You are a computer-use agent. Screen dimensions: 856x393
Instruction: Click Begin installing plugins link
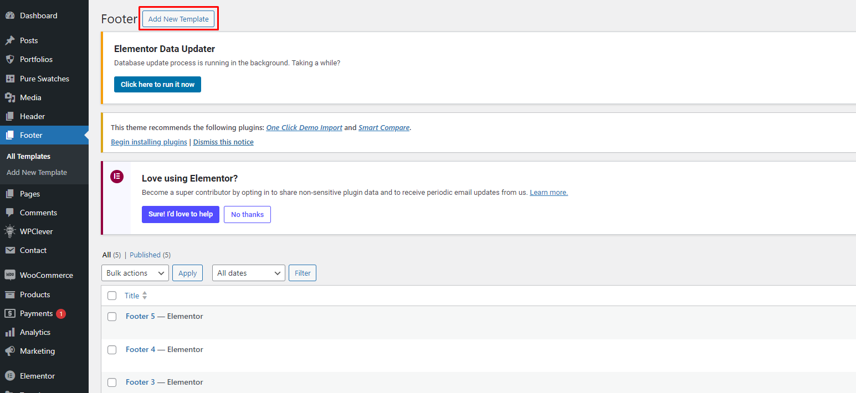[x=149, y=142]
